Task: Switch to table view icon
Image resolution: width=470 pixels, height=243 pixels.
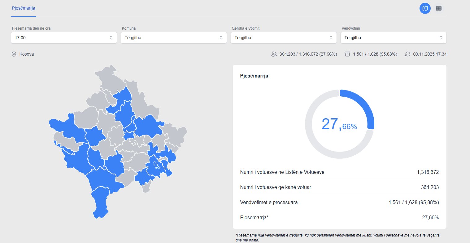Action: point(438,8)
